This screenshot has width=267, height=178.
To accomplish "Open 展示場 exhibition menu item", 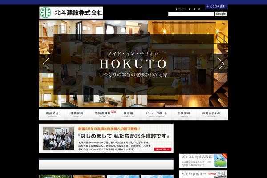I will tap(128, 115).
